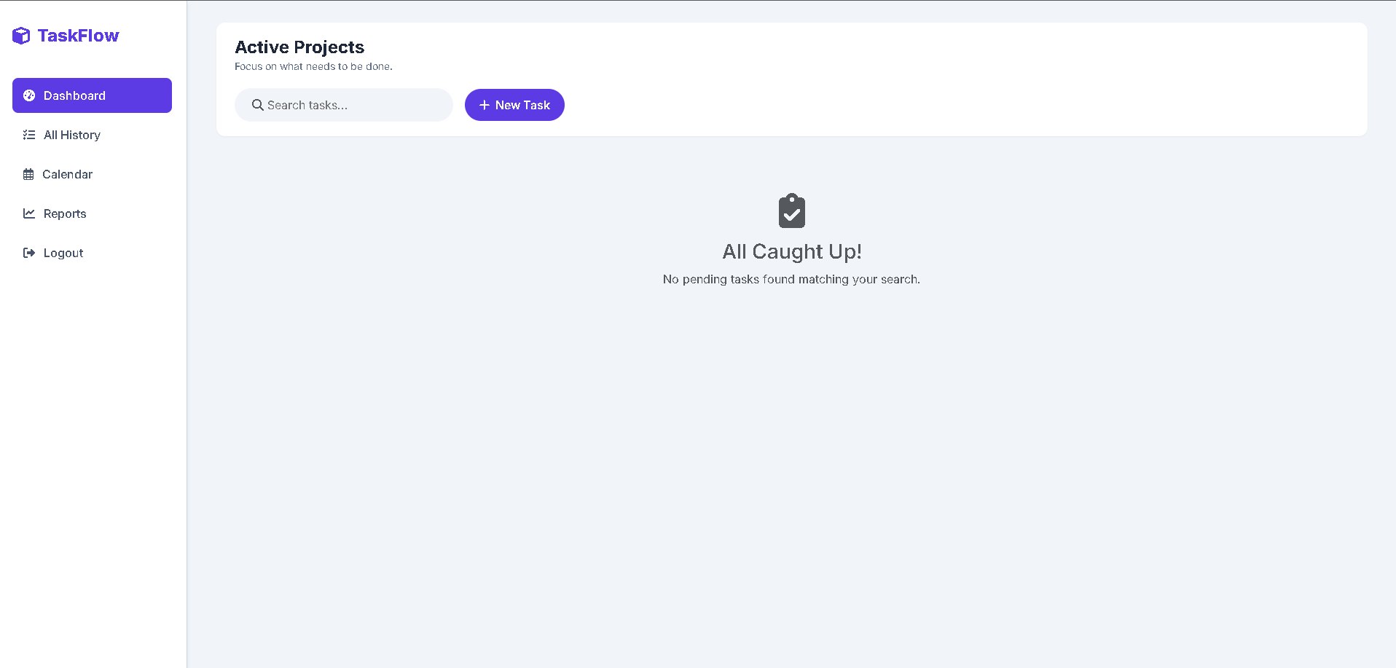This screenshot has width=1396, height=668.
Task: Select the Reports chart icon
Action: pos(28,213)
